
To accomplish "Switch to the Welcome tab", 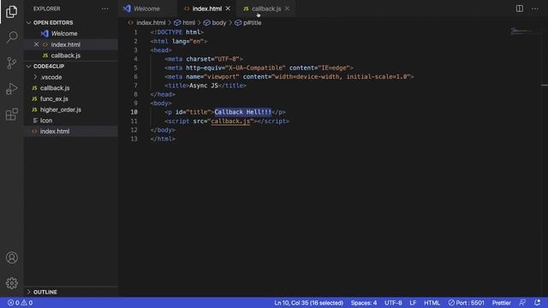I will coord(146,9).
